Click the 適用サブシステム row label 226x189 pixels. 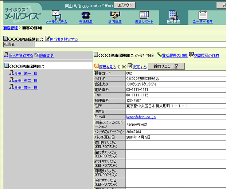110,145
